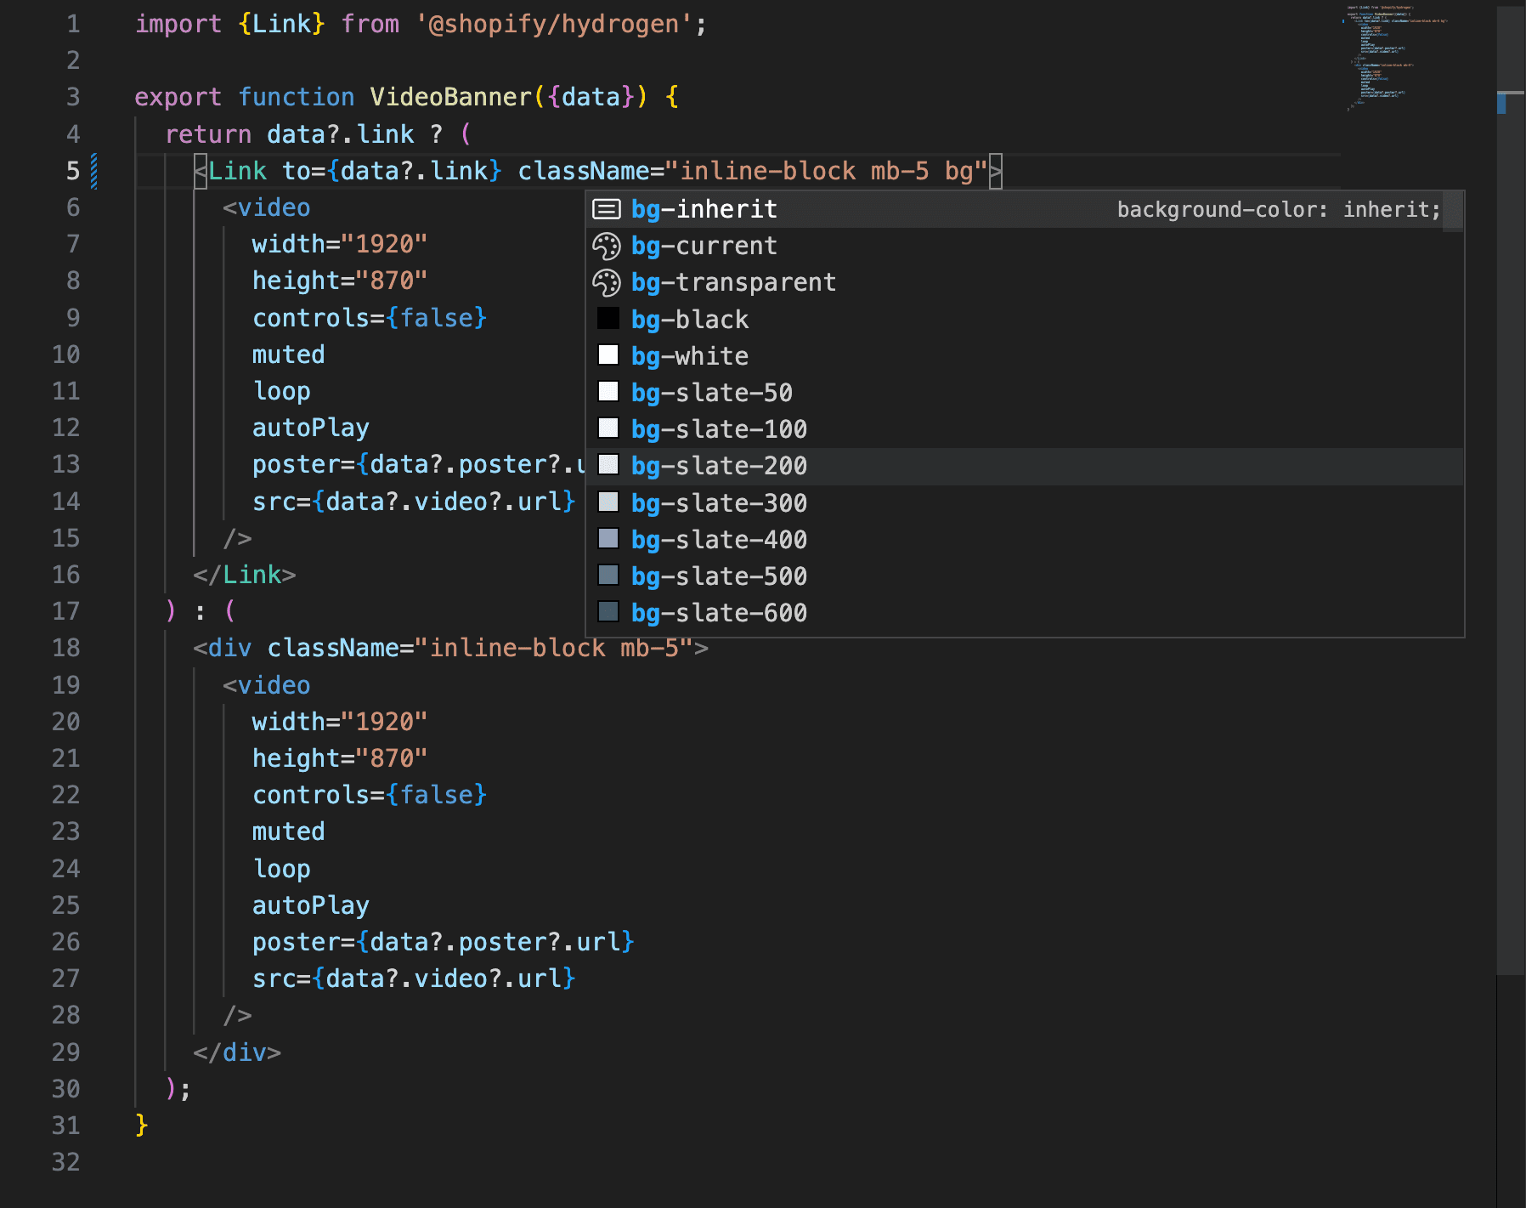
Task: Click the palette icon next to bg-current
Action: click(607, 246)
